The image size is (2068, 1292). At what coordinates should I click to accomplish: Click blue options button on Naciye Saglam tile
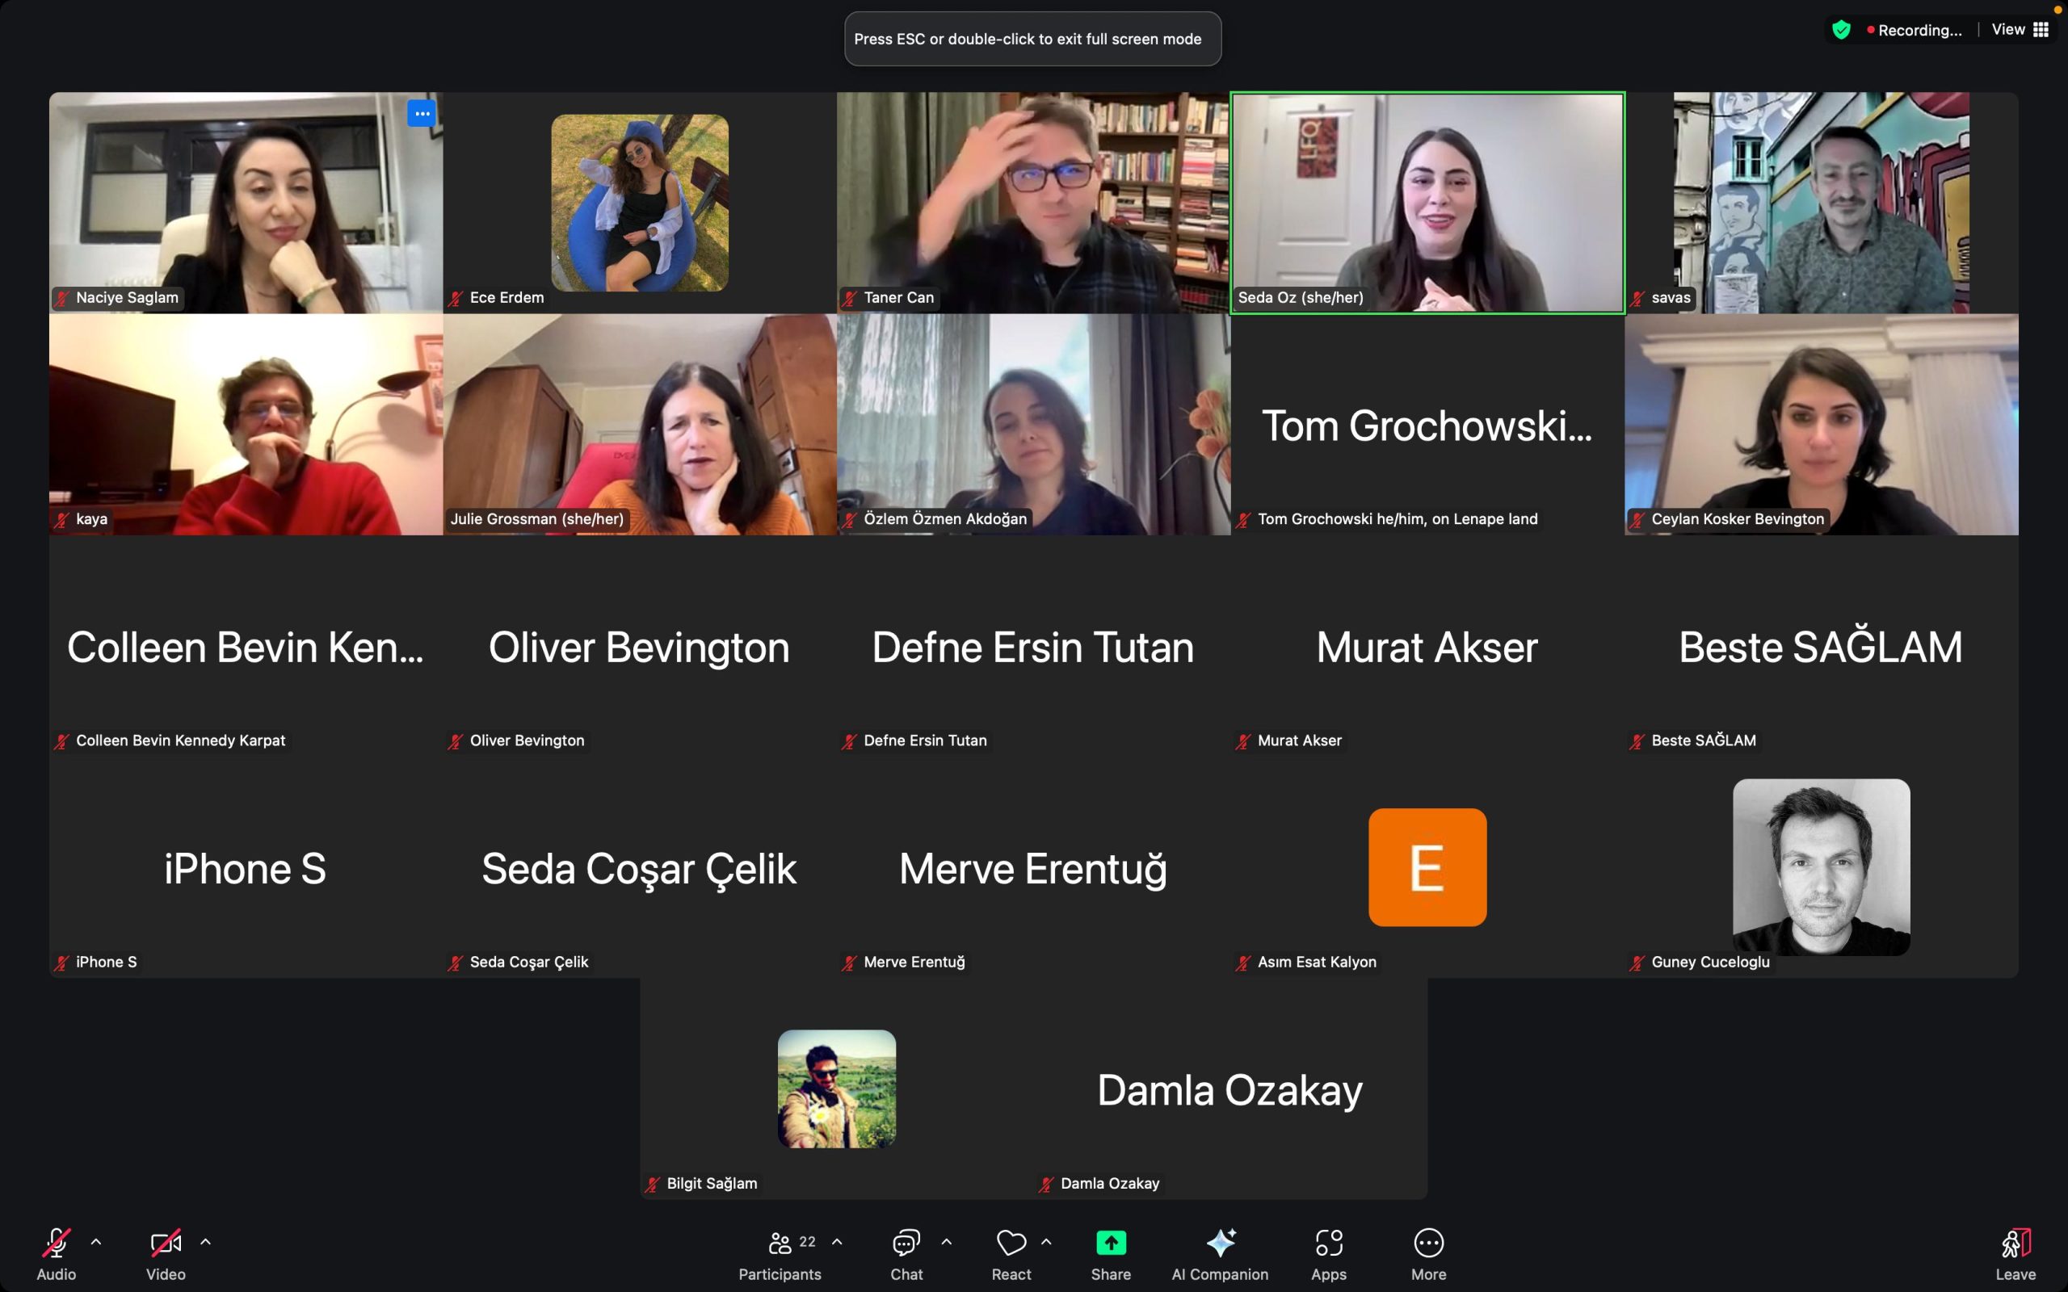[422, 114]
